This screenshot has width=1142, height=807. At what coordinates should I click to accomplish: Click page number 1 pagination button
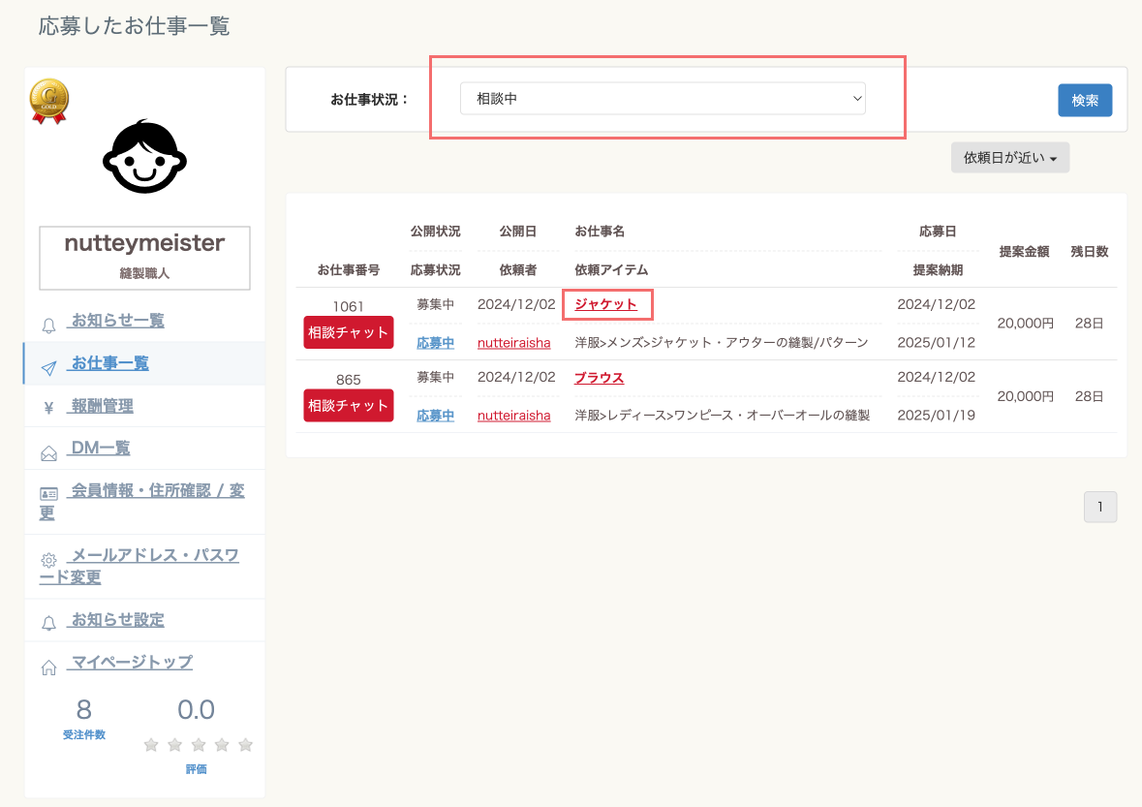(1099, 507)
